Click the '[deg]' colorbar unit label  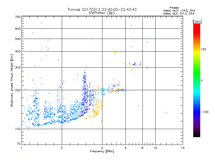[197, 21]
